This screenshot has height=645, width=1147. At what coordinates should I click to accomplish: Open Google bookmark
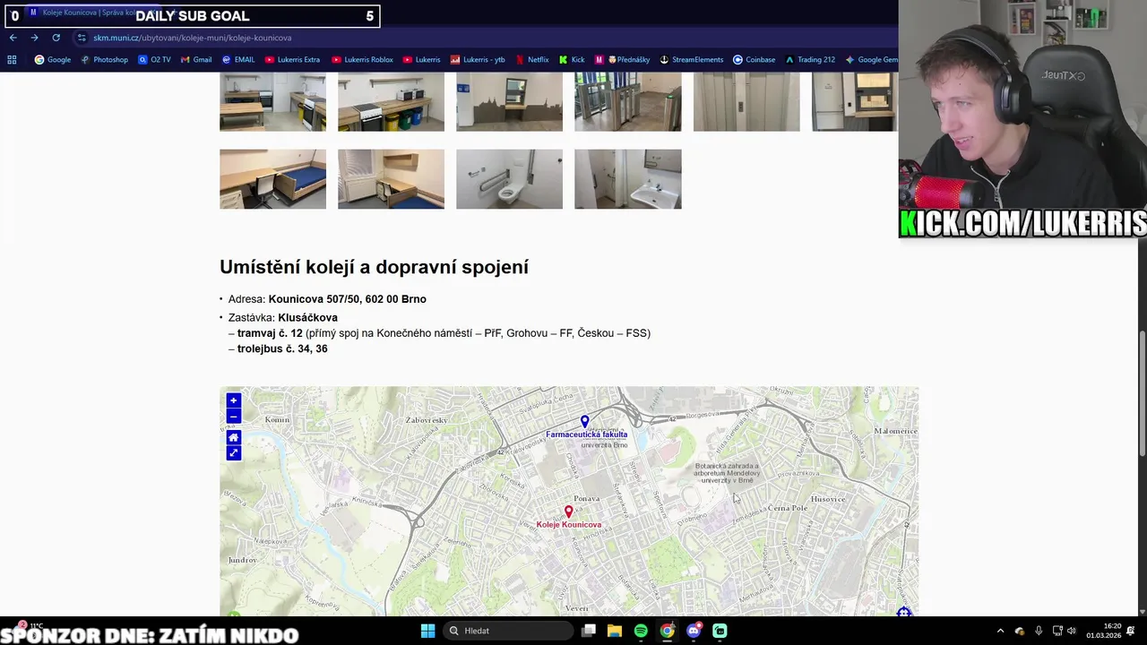(53, 60)
